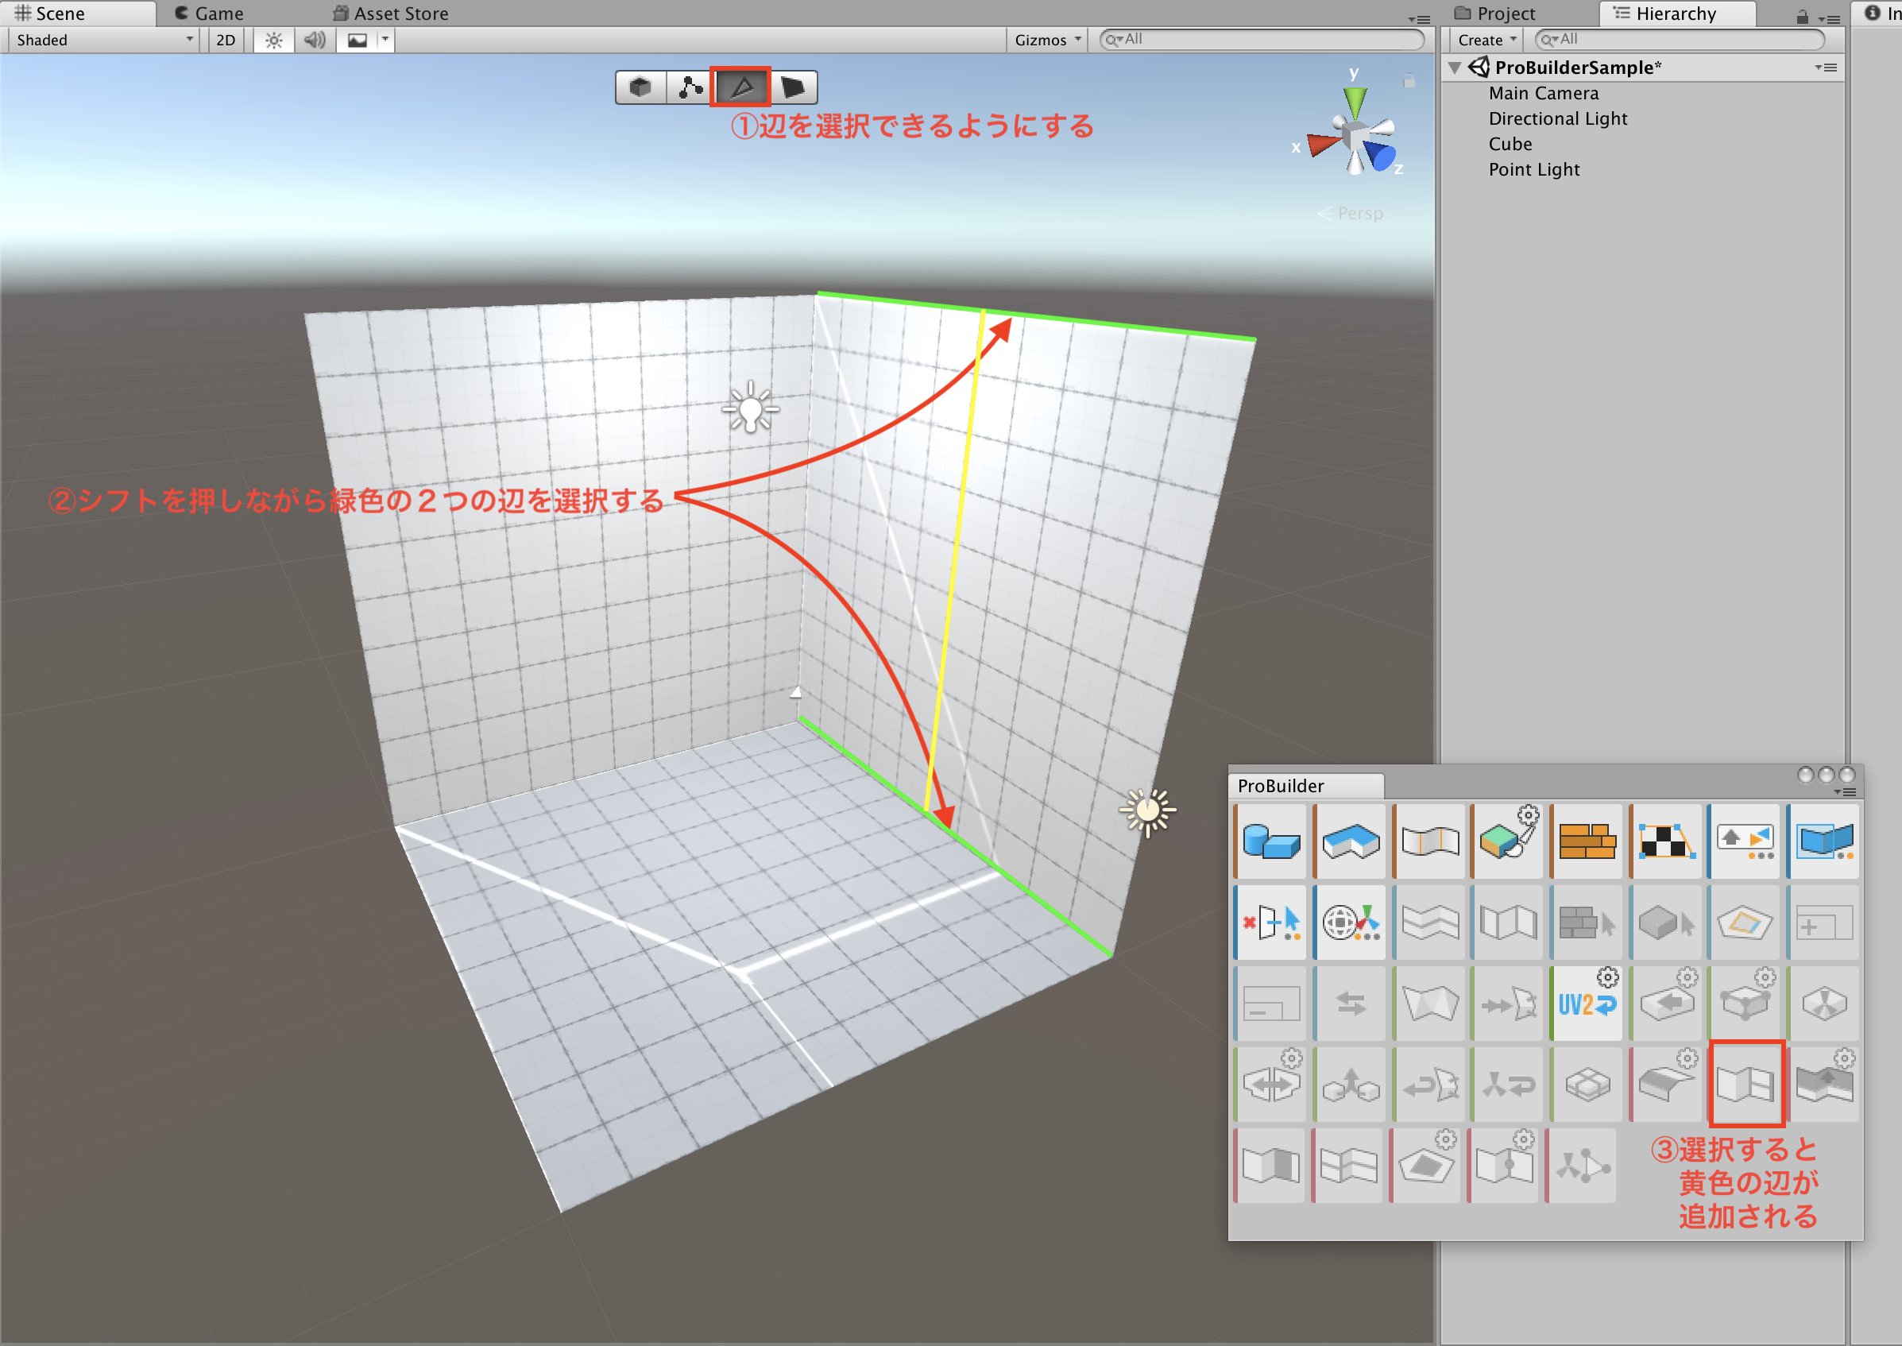Select ProBuilder edge selection mode

coord(741,87)
